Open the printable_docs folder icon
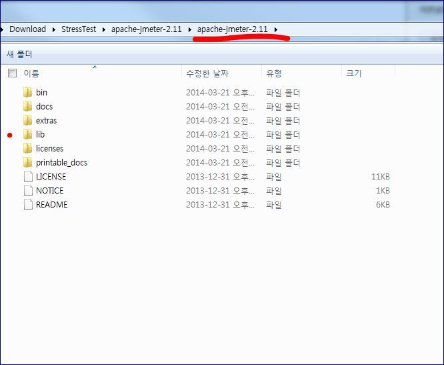The width and height of the screenshot is (444, 365). point(27,163)
